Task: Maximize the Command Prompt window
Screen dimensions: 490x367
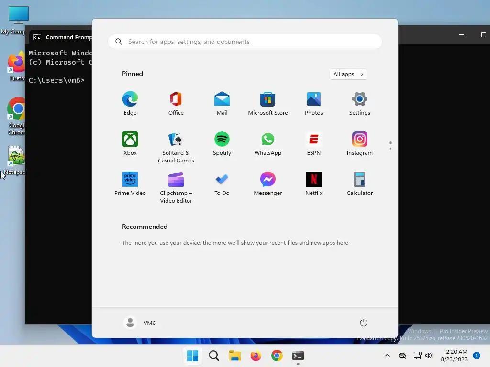Action: point(483,35)
